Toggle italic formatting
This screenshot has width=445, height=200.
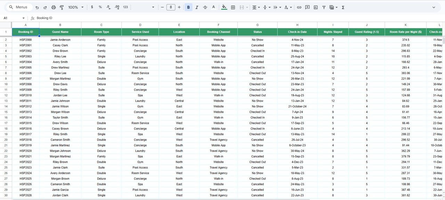point(196,7)
